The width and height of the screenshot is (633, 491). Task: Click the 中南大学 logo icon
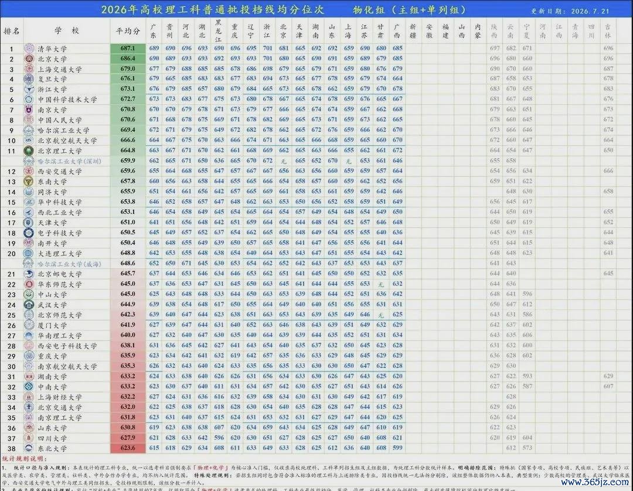point(29,387)
